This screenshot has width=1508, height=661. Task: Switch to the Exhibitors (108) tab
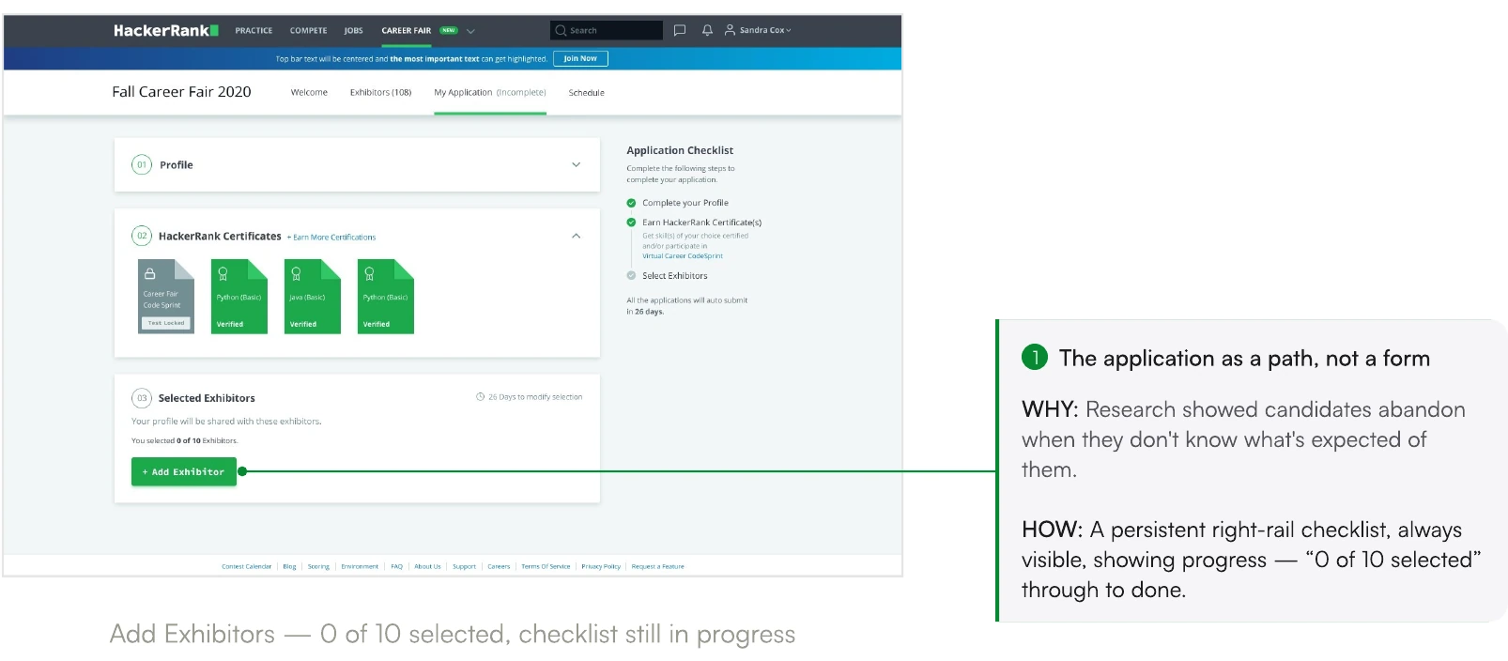[380, 92]
